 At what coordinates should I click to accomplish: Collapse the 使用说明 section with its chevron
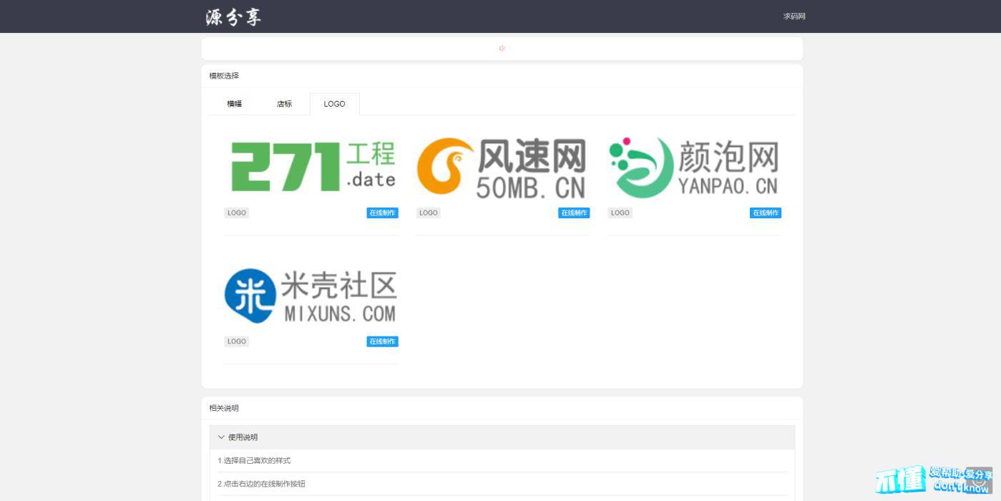click(x=221, y=437)
